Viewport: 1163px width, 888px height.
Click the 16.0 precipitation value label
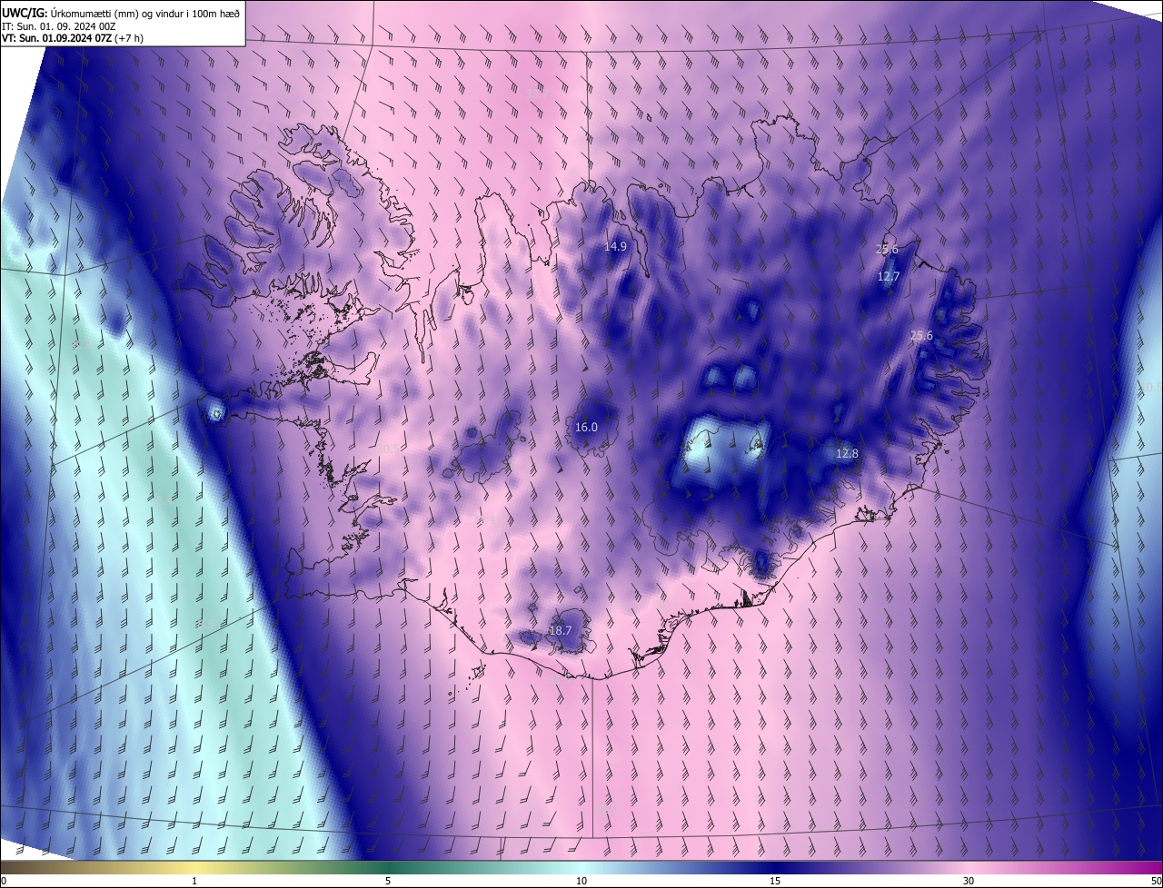coord(586,427)
